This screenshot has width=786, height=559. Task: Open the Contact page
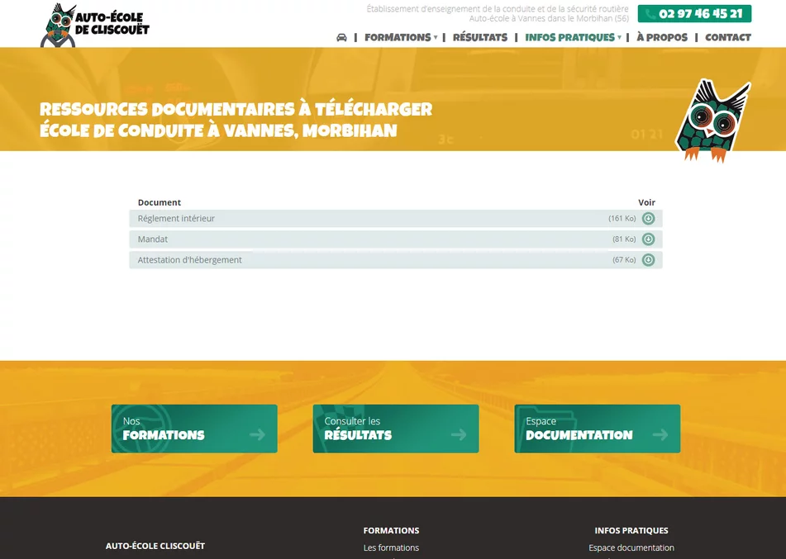(x=727, y=37)
